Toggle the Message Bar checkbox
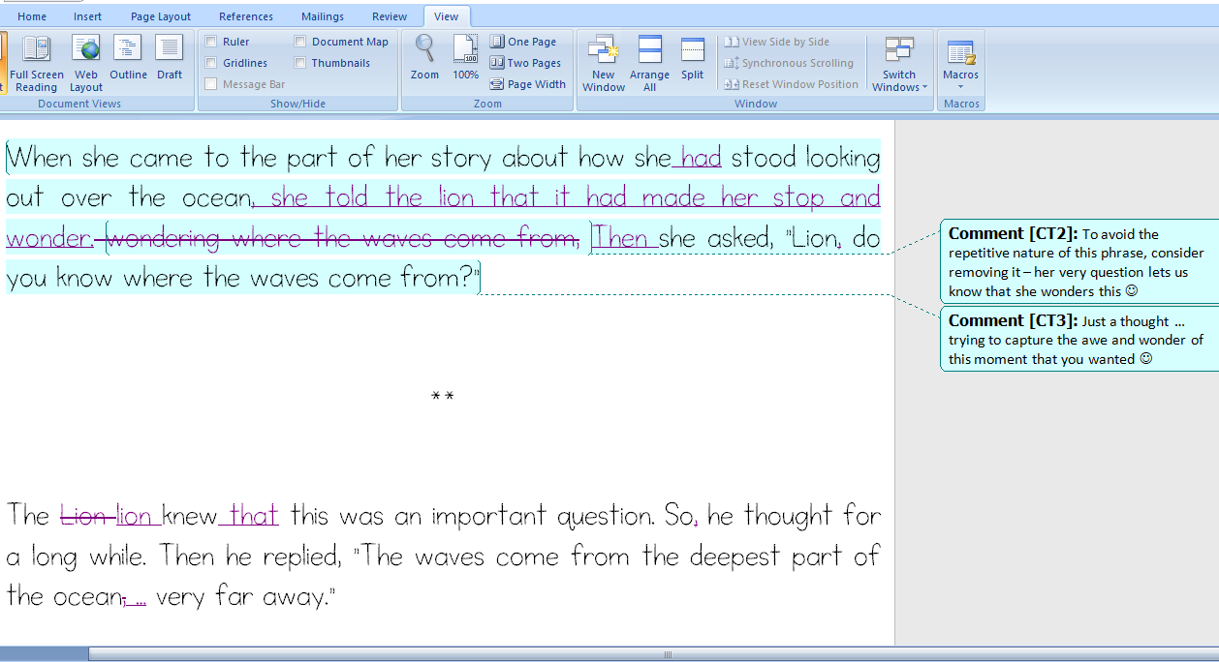This screenshot has width=1219, height=662. (211, 84)
